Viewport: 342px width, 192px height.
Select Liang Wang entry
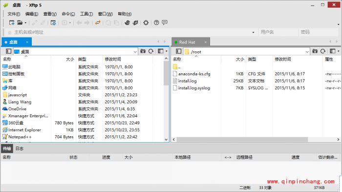click(x=20, y=102)
